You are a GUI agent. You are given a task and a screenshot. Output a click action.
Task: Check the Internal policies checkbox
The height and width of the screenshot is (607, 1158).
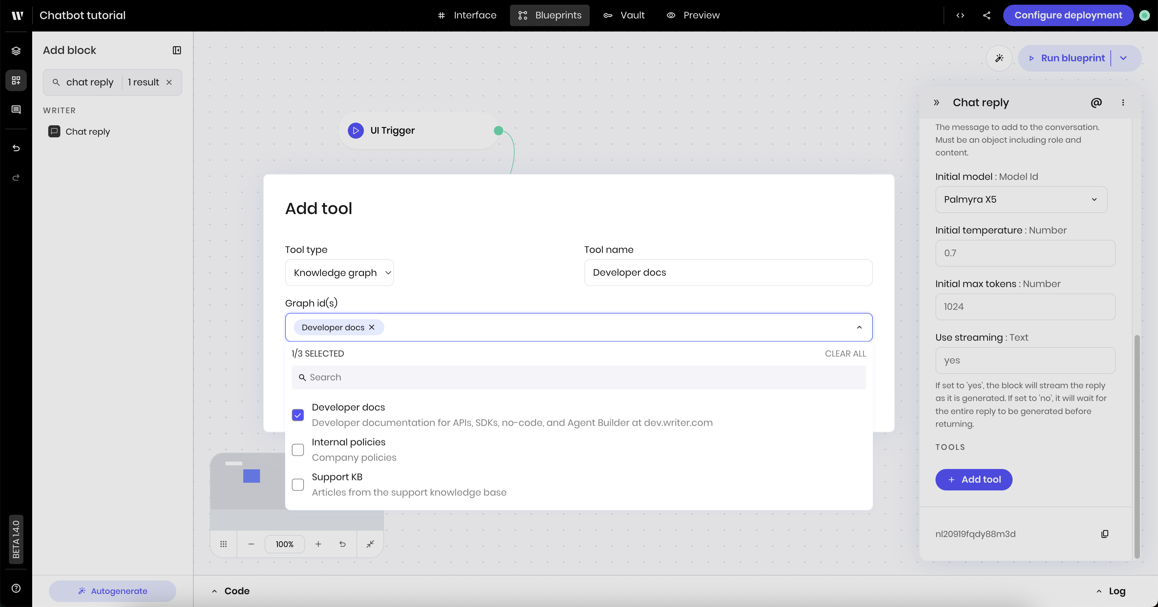(x=298, y=450)
